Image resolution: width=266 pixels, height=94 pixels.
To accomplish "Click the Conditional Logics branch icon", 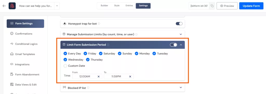I will [12, 44].
